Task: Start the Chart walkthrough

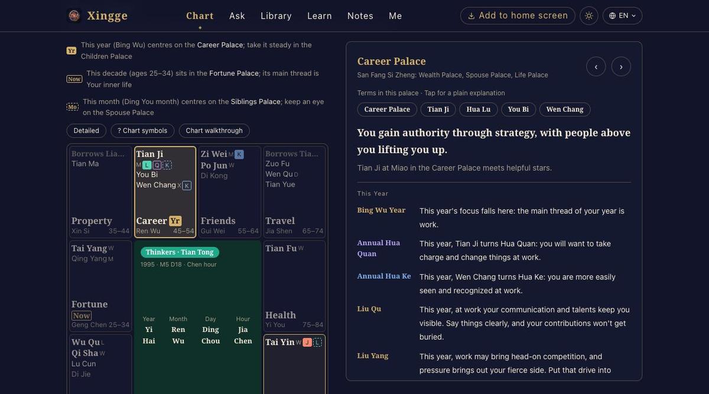Action: coord(214,131)
